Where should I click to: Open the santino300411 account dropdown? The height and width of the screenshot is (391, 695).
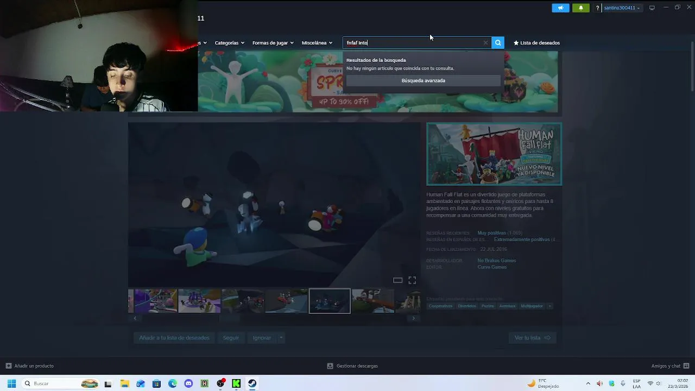coord(622,8)
